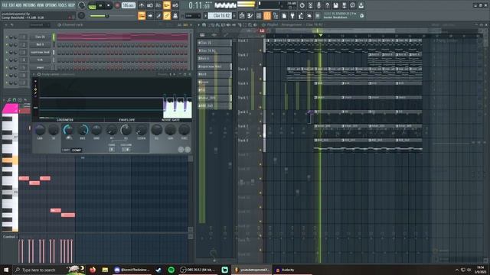Click the record button

(x=117, y=5)
